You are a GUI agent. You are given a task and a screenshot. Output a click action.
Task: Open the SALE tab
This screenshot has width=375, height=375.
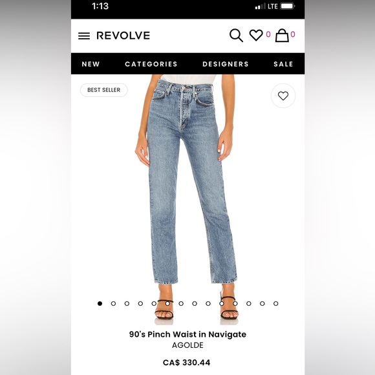pos(283,64)
